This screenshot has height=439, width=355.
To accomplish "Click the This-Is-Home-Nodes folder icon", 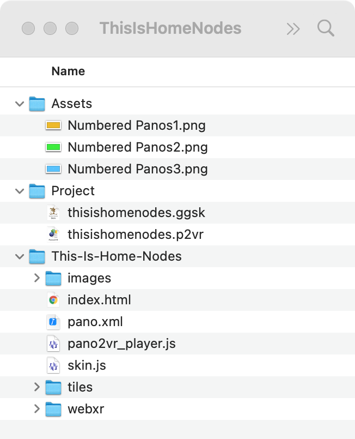I will 37,256.
